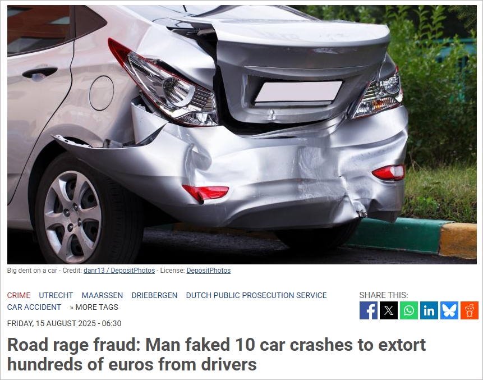Open the UTRECHT tag
Image resolution: width=483 pixels, height=380 pixels.
pyautogui.click(x=56, y=295)
